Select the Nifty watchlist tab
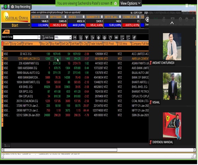 pyautogui.click(x=6, y=32)
